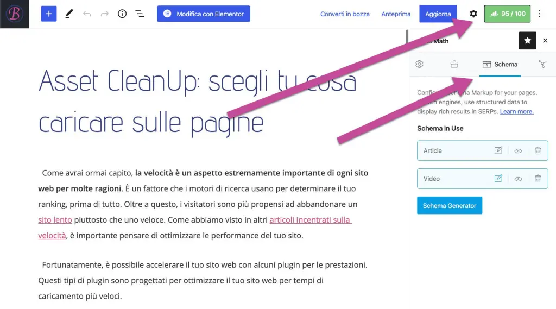Switch to the Social share tab
556x309 pixels.
tap(542, 64)
